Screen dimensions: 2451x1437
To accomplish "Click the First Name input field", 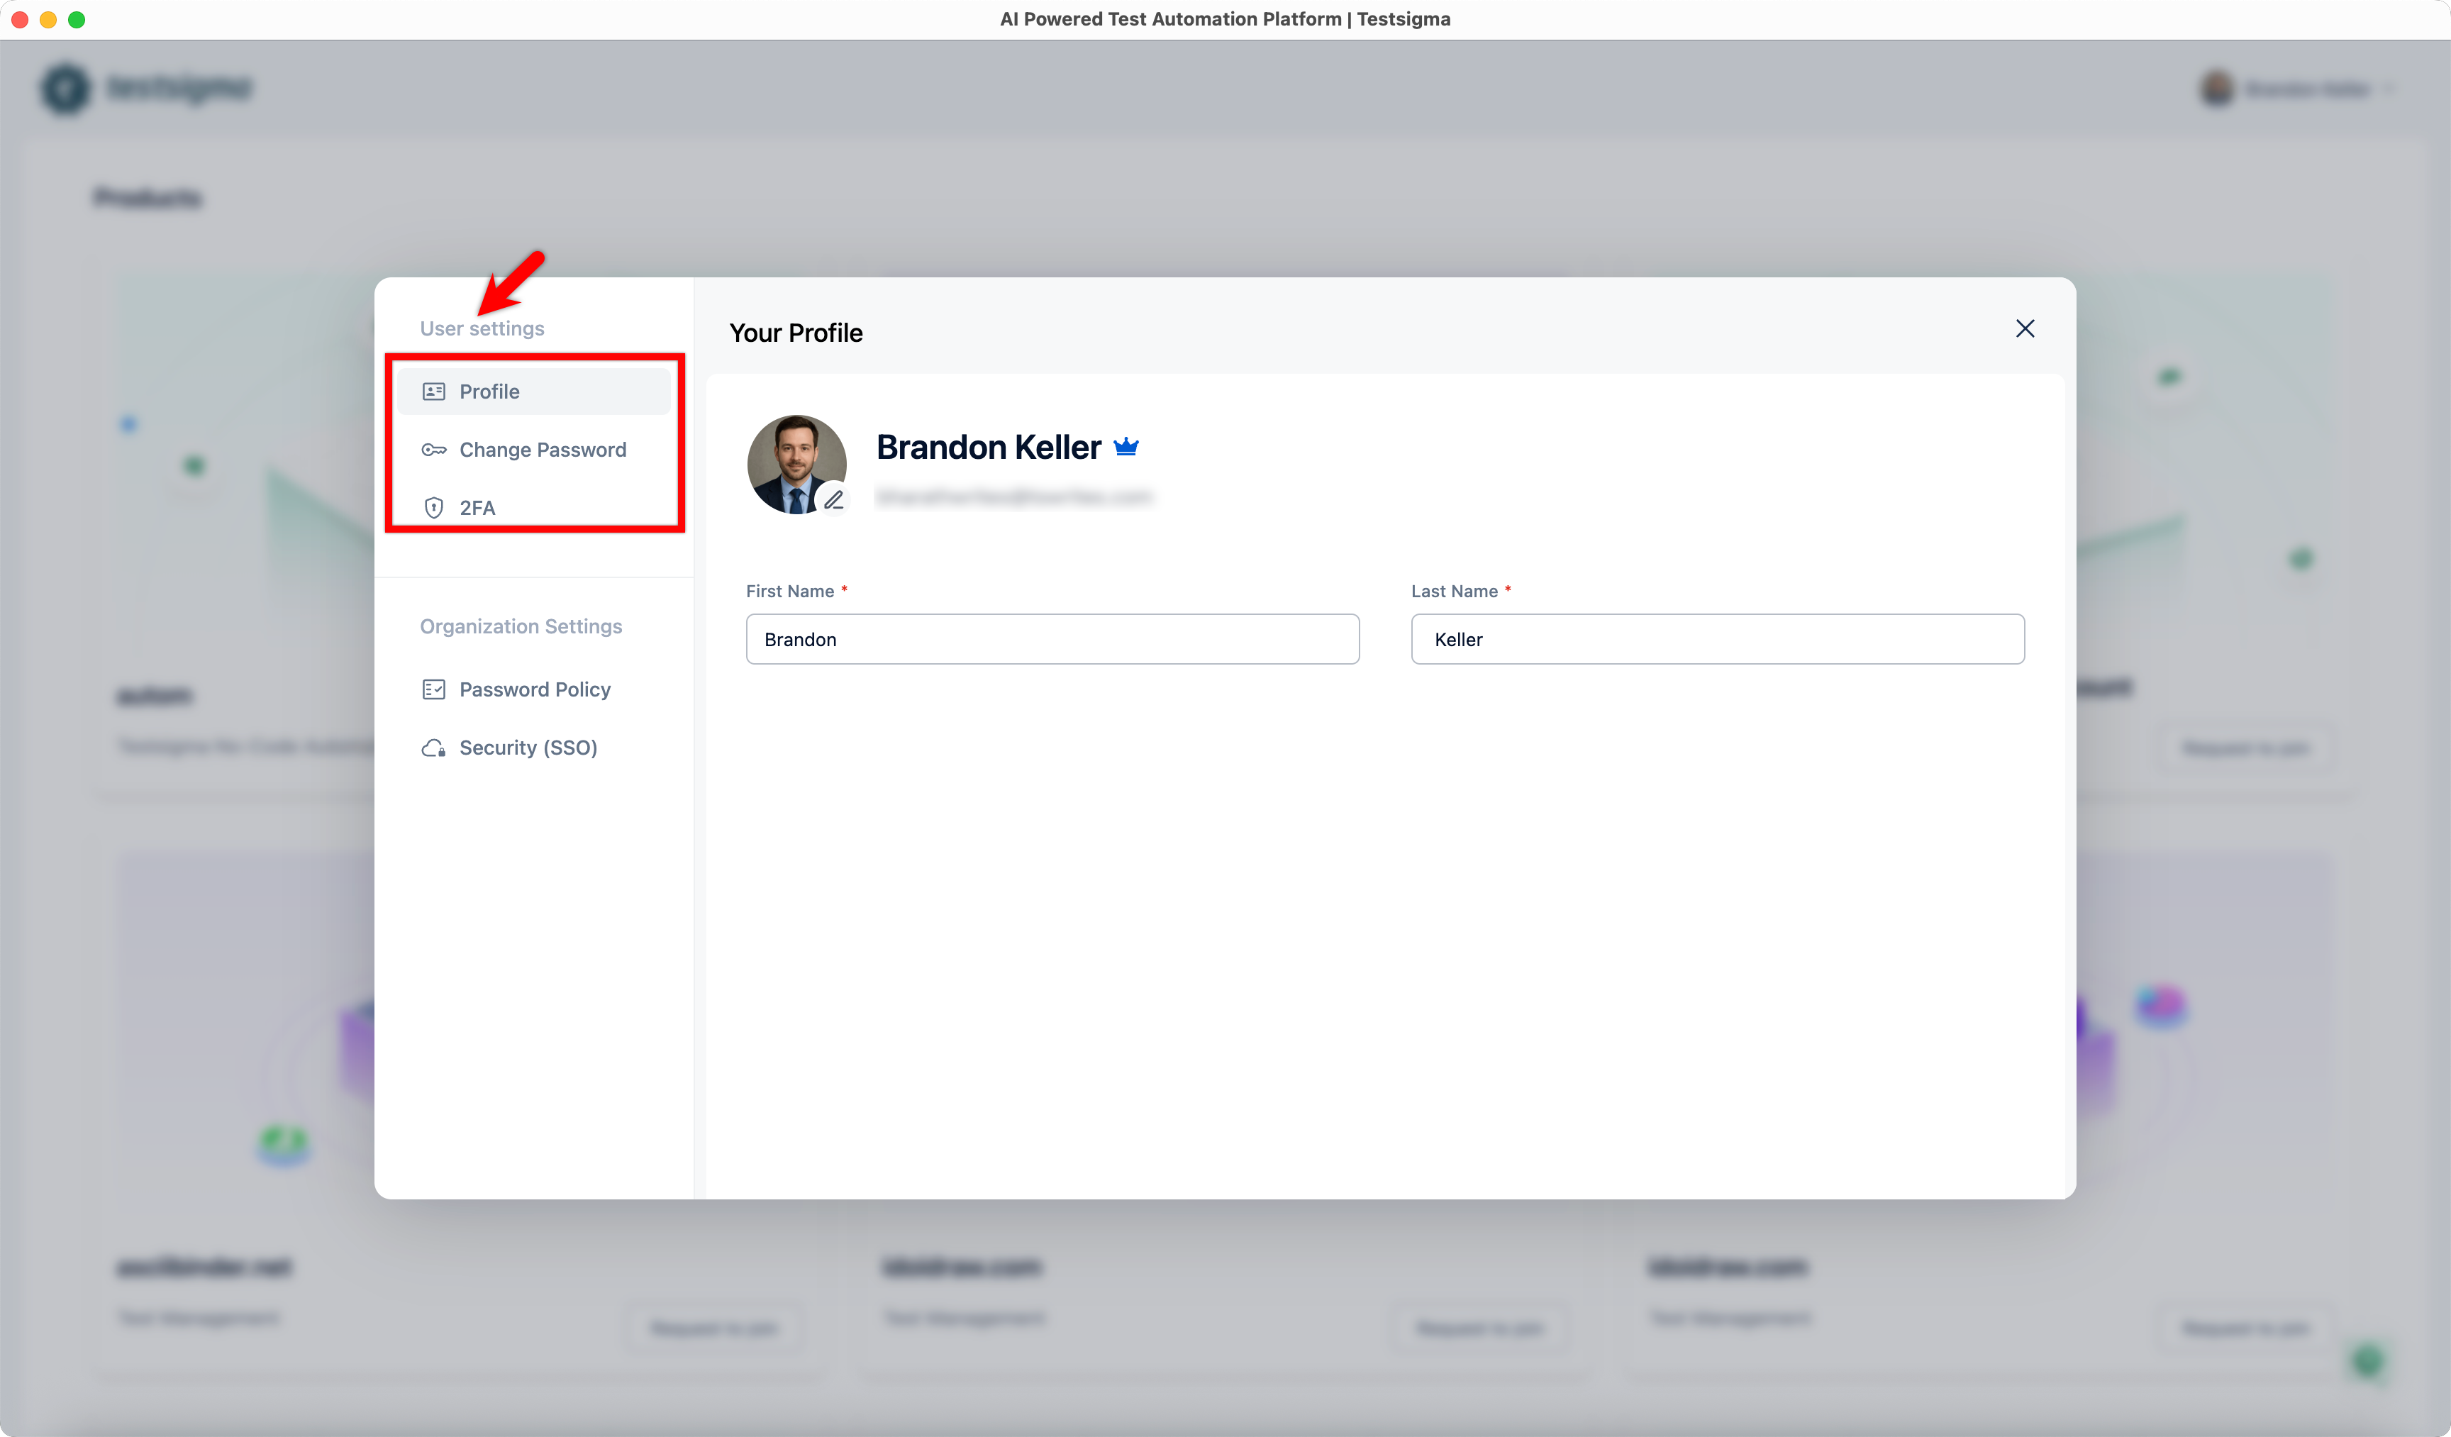I will tap(1052, 639).
